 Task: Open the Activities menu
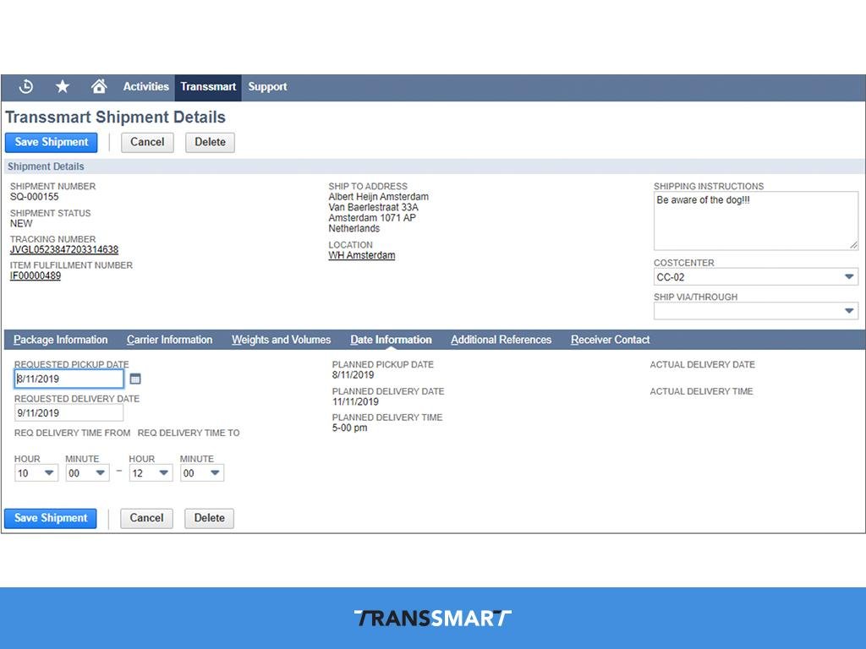[x=145, y=87]
